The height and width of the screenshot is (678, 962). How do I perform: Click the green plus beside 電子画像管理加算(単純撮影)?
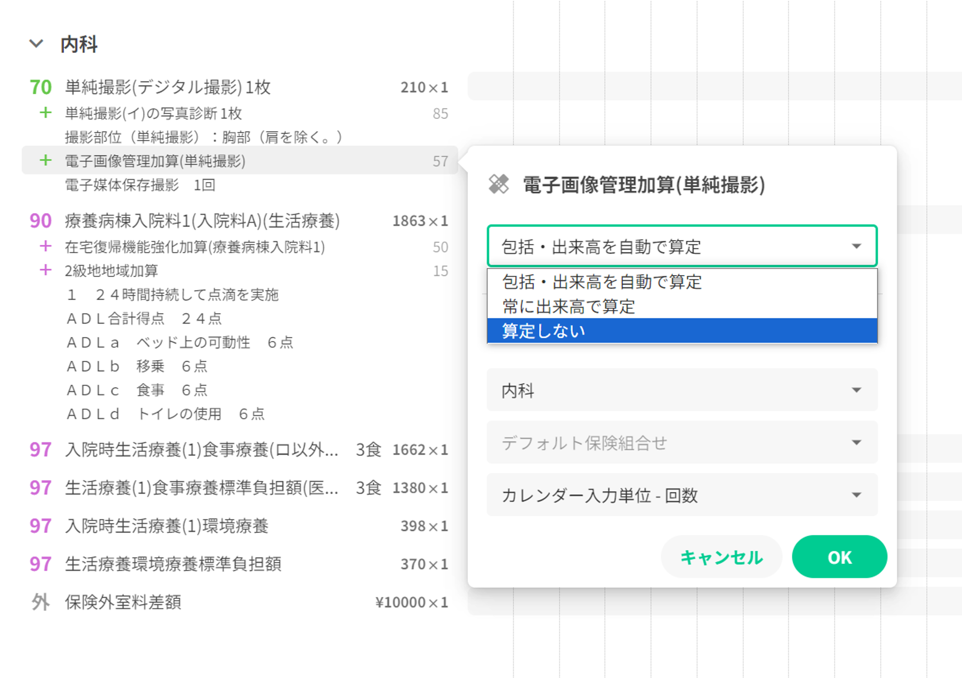click(x=45, y=161)
